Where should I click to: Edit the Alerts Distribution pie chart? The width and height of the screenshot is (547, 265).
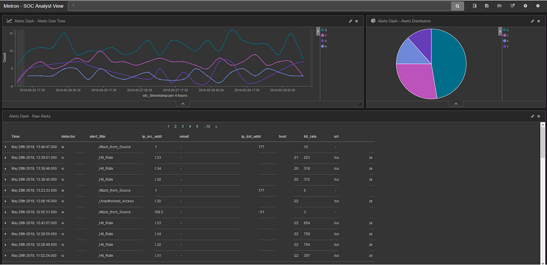click(532, 20)
